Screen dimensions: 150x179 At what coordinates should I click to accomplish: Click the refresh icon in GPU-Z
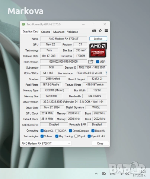100,31
